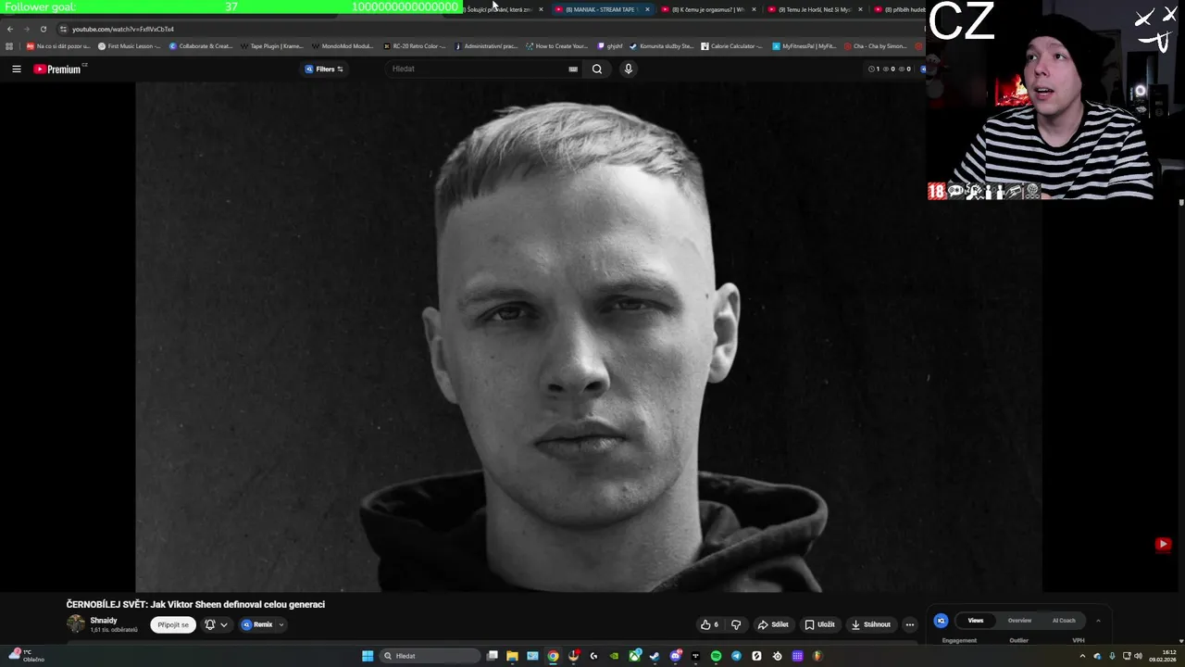Viewport: 1185px width, 667px height.
Task: Click the video title ČERNOBÍLEJ SVĚT
Action: pos(195,604)
